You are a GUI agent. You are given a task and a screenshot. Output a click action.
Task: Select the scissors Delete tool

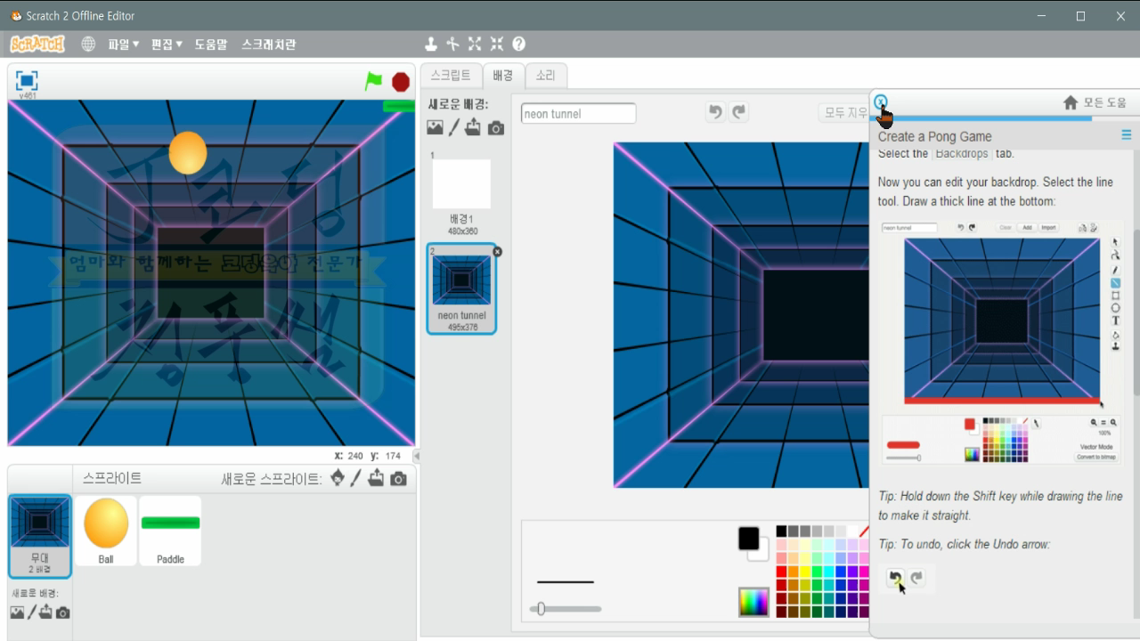(x=454, y=43)
